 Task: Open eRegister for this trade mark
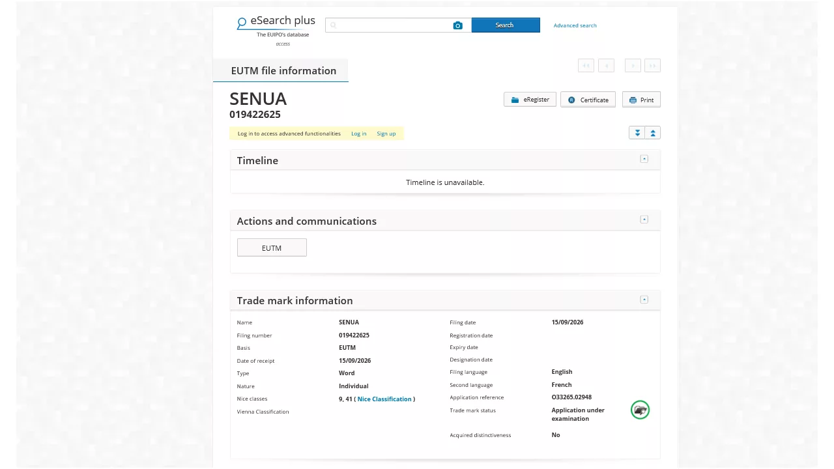point(530,100)
